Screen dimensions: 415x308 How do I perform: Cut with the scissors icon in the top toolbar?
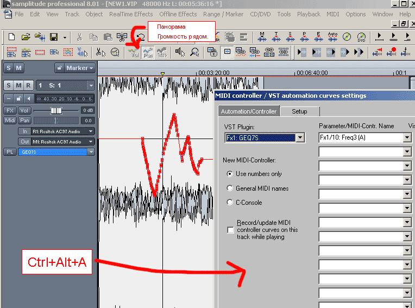[79, 37]
